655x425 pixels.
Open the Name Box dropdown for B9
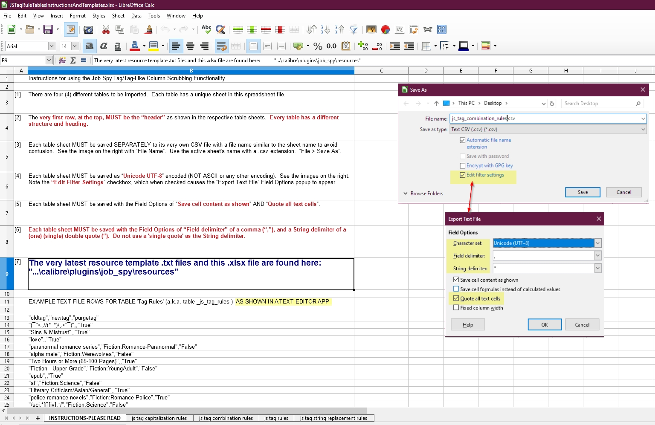49,61
